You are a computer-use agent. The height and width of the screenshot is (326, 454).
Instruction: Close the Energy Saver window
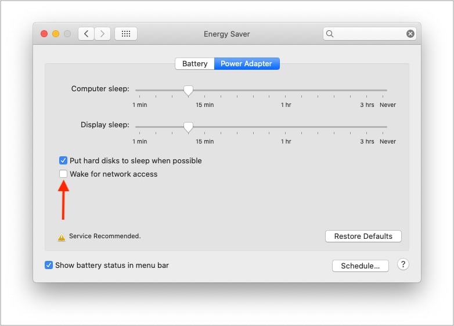tap(44, 34)
